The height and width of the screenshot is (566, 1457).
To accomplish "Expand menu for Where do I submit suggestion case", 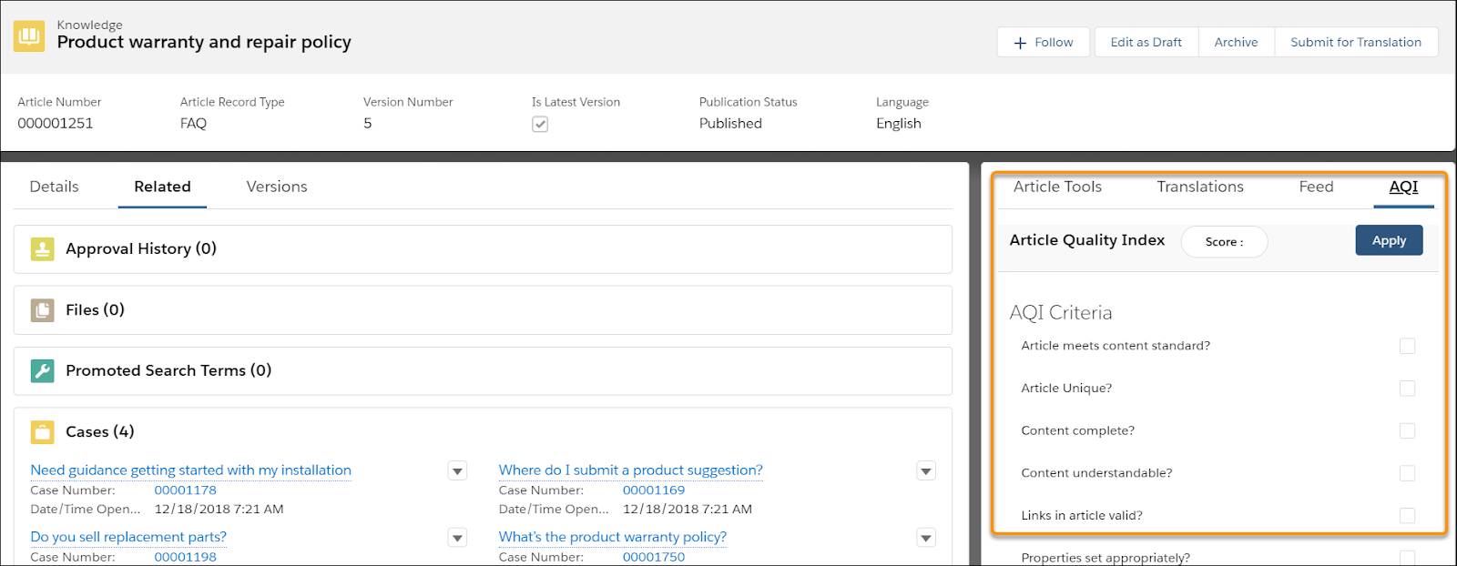I will (926, 471).
